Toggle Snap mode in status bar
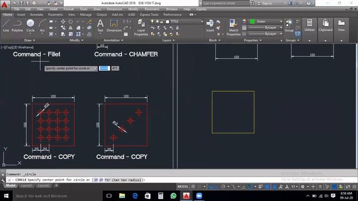358x201 pixels. [x=199, y=186]
